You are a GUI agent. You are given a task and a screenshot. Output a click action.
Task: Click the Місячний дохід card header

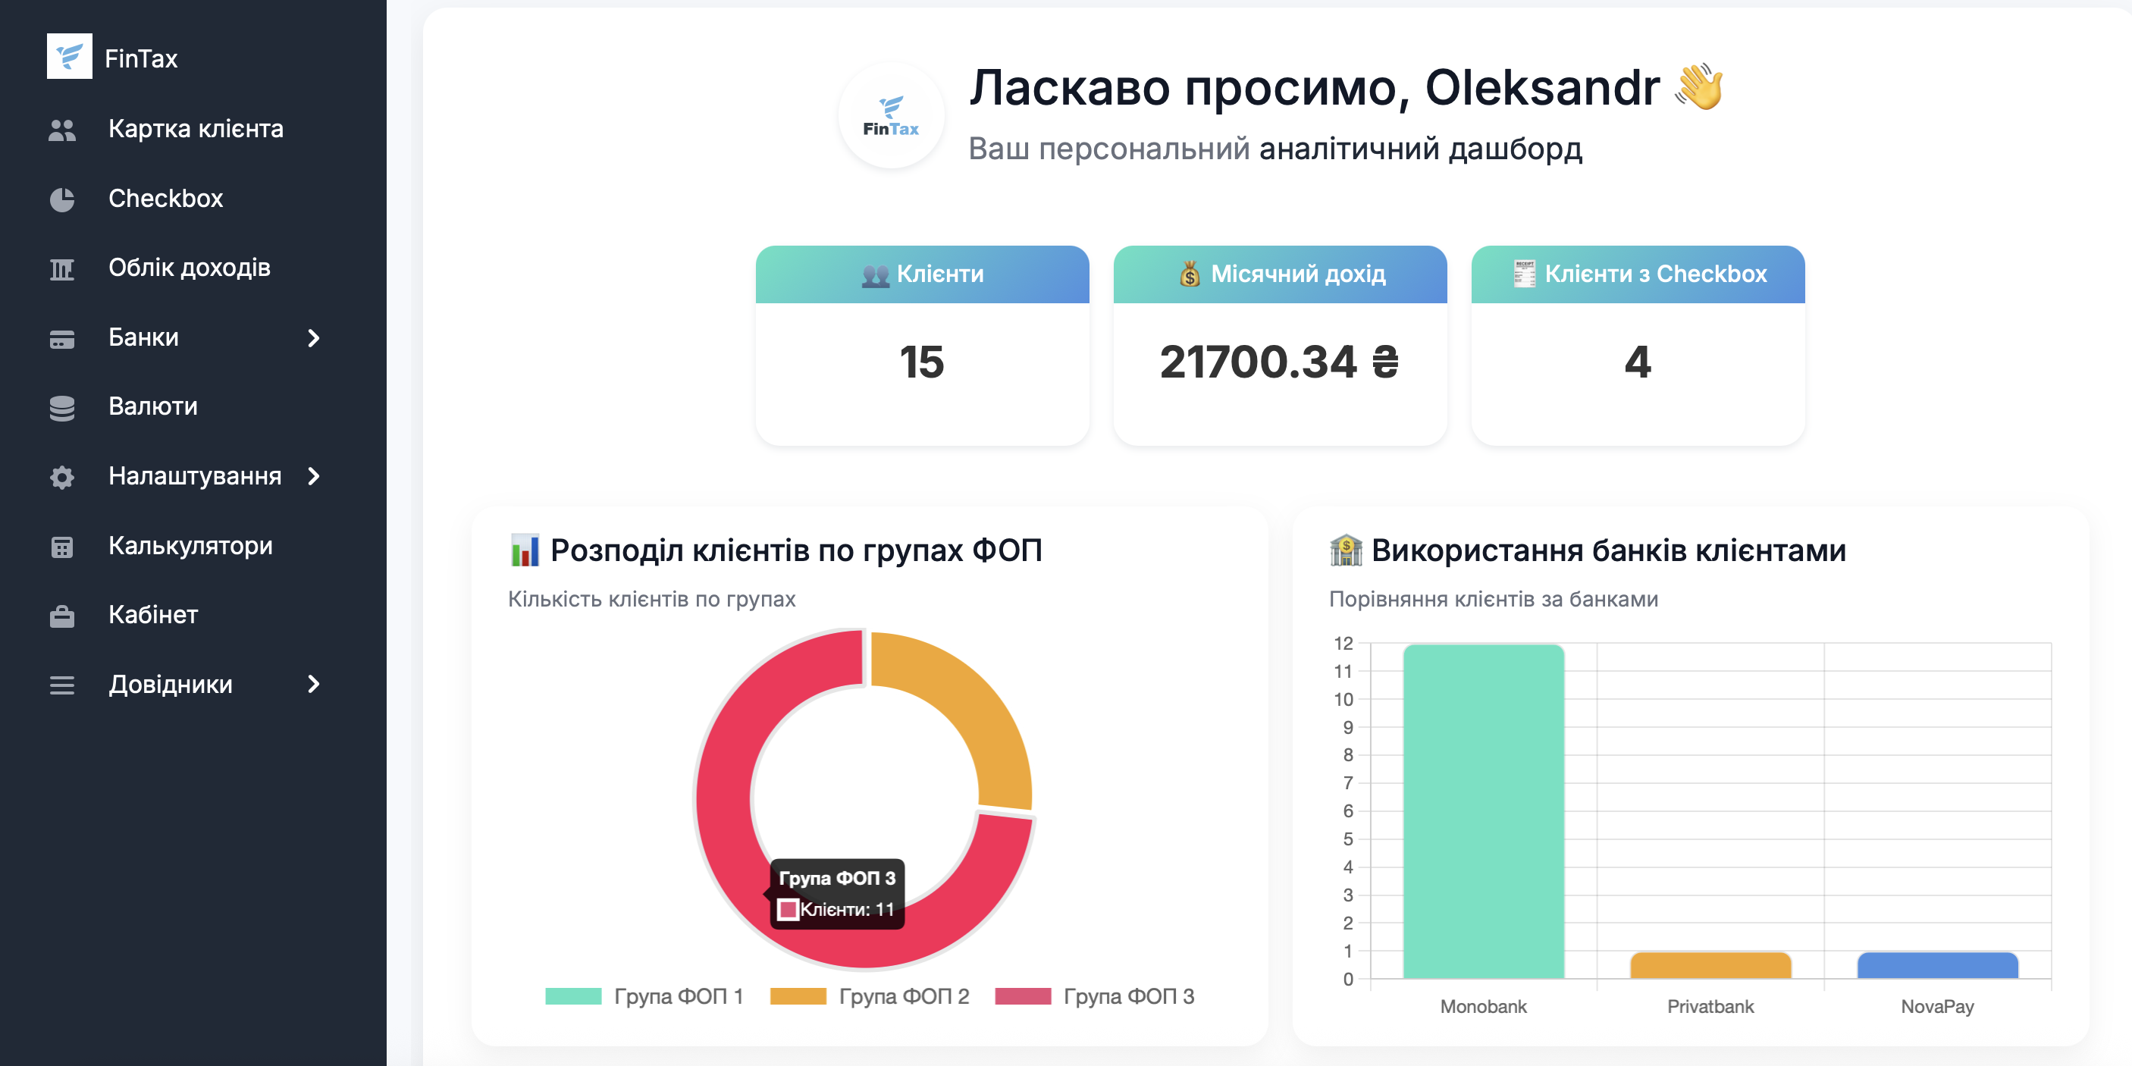click(x=1280, y=274)
